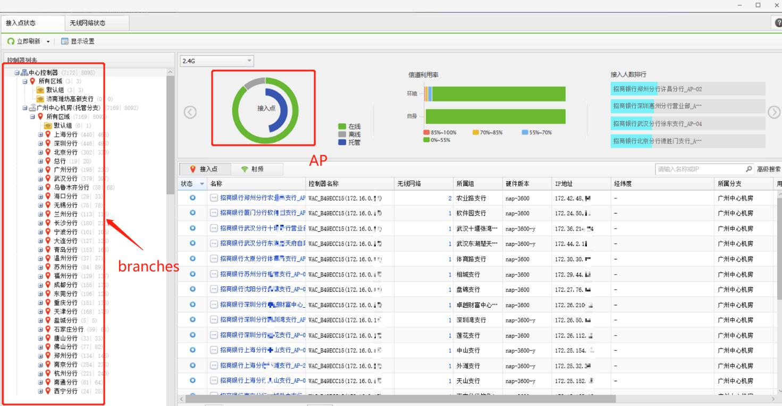This screenshot has width=782, height=406.
Task: Click the row detail icon for 中山支行 AP
Action: coord(214,351)
